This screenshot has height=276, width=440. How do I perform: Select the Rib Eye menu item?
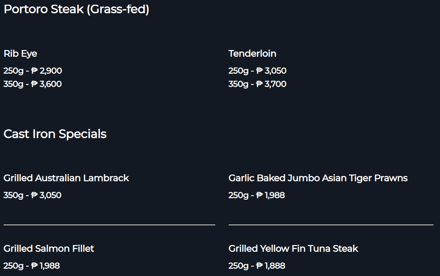pos(20,54)
